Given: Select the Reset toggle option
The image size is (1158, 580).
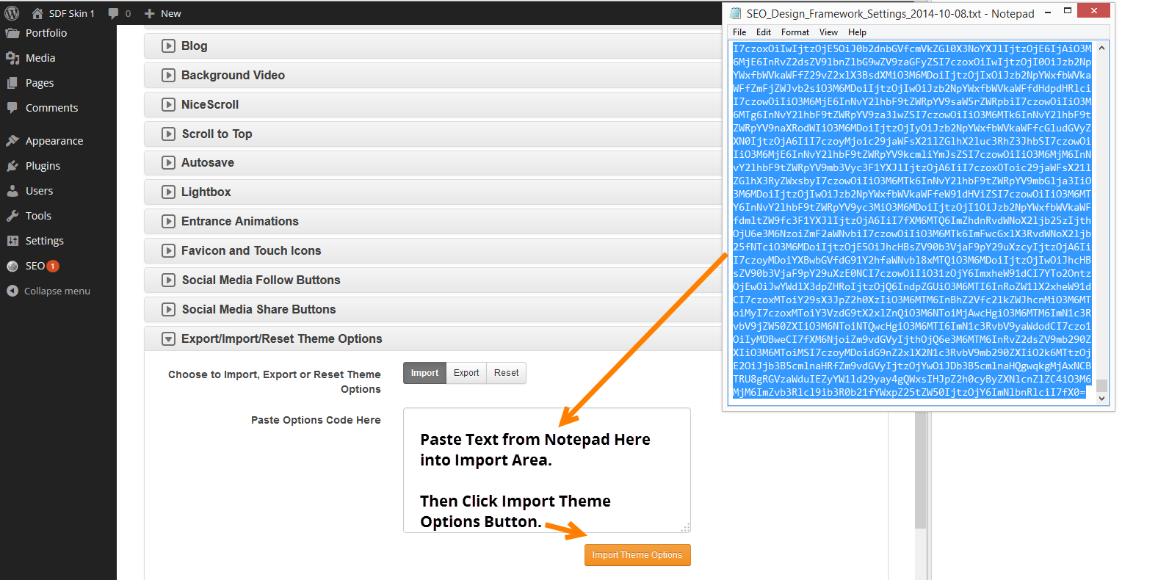Looking at the screenshot, I should (x=506, y=373).
